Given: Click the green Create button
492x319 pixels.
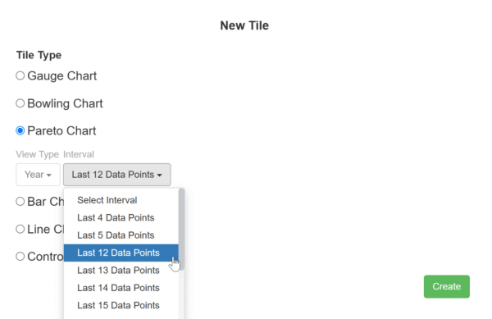Looking at the screenshot, I should (x=447, y=286).
